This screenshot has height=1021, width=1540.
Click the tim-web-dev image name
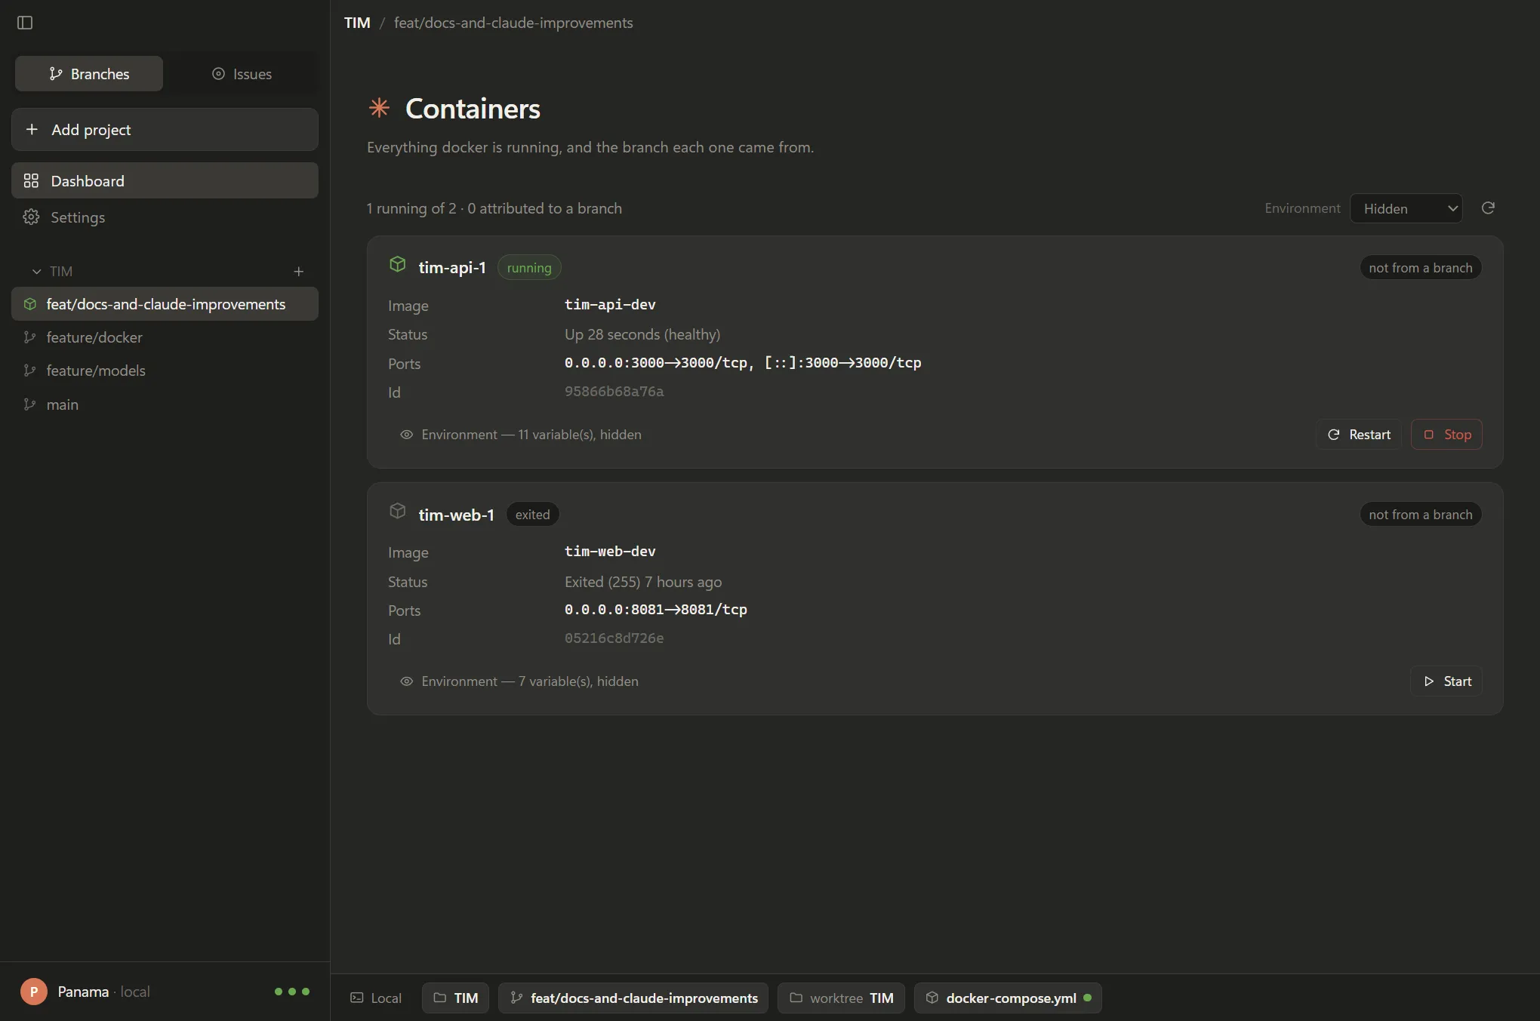coord(610,552)
